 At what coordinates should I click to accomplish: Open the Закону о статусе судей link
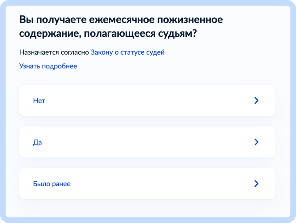(x=127, y=52)
